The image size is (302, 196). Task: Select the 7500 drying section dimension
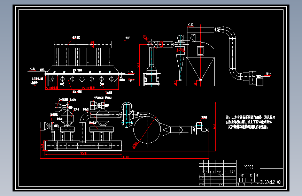point(88,88)
